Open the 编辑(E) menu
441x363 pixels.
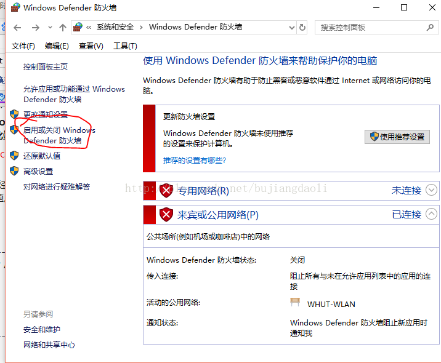[x=57, y=46]
